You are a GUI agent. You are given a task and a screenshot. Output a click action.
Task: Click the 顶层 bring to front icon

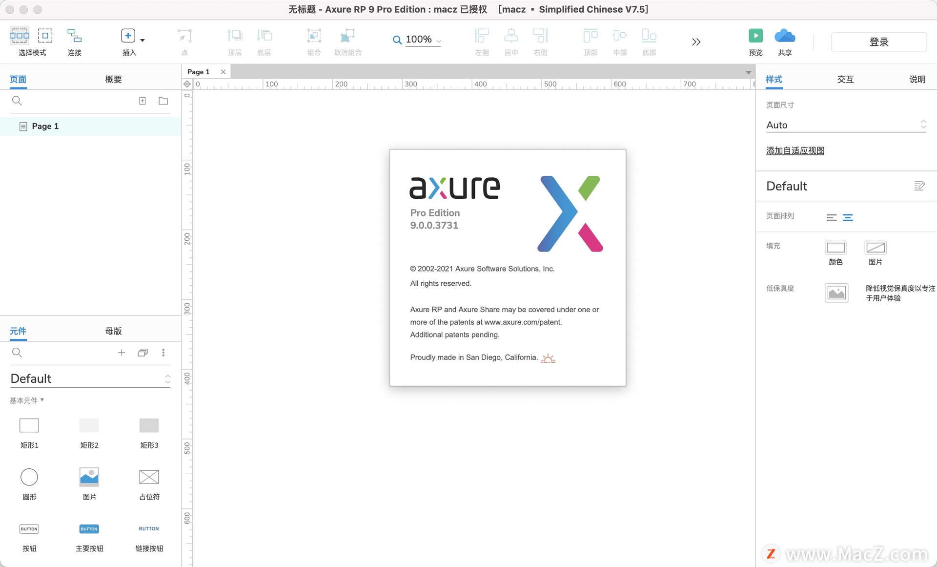(235, 36)
